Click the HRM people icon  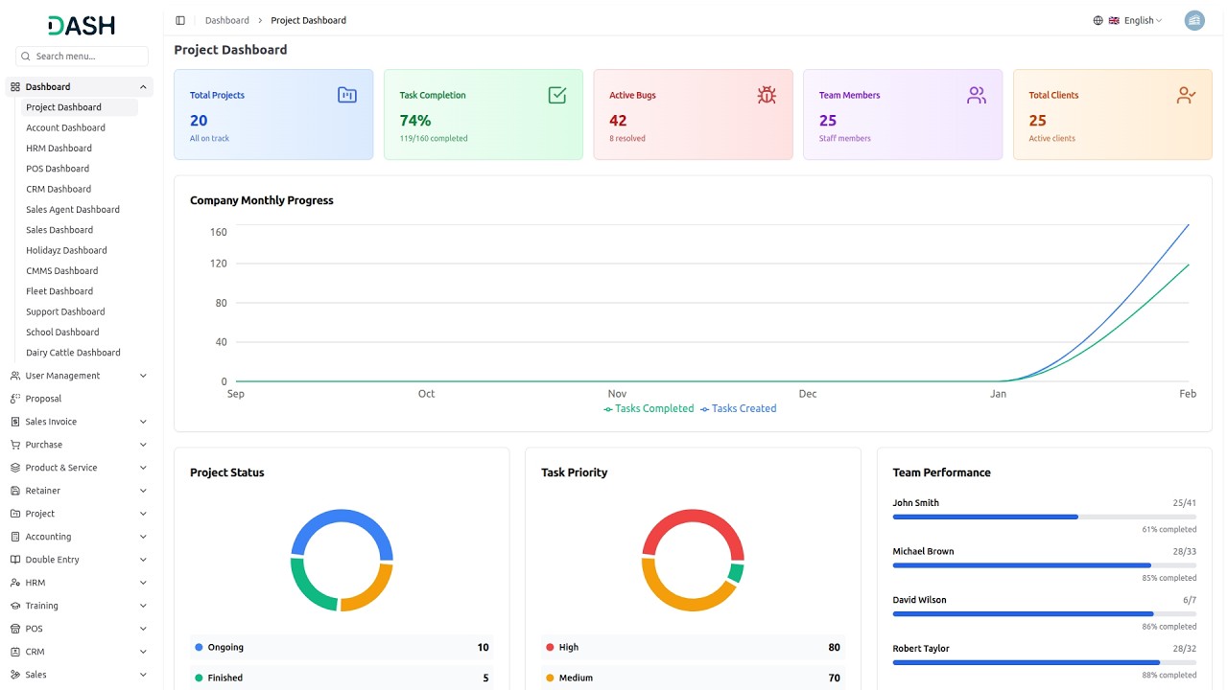(x=15, y=583)
